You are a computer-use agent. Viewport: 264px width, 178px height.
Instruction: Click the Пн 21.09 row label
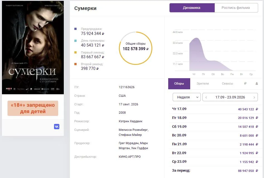179,144
